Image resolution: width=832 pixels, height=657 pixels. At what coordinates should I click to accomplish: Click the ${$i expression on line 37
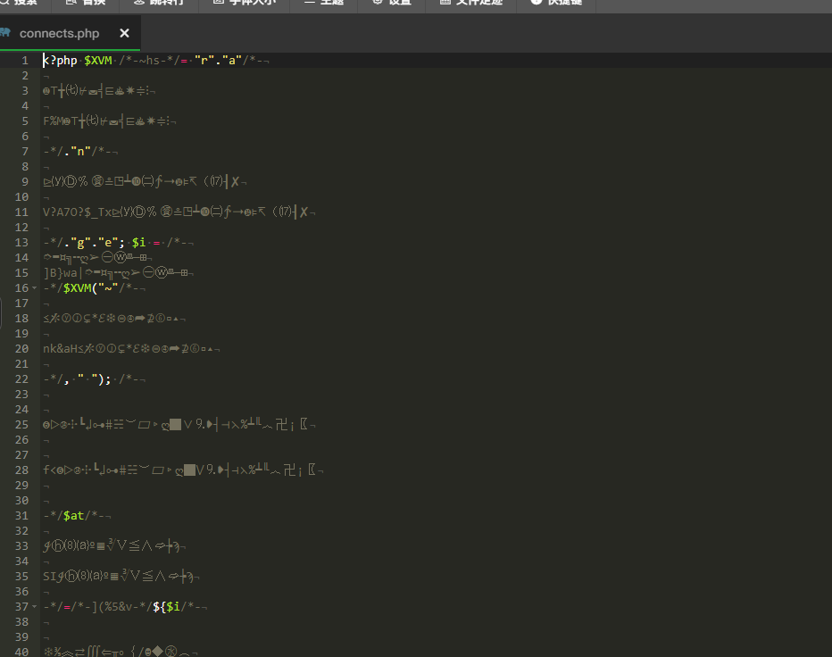point(167,607)
